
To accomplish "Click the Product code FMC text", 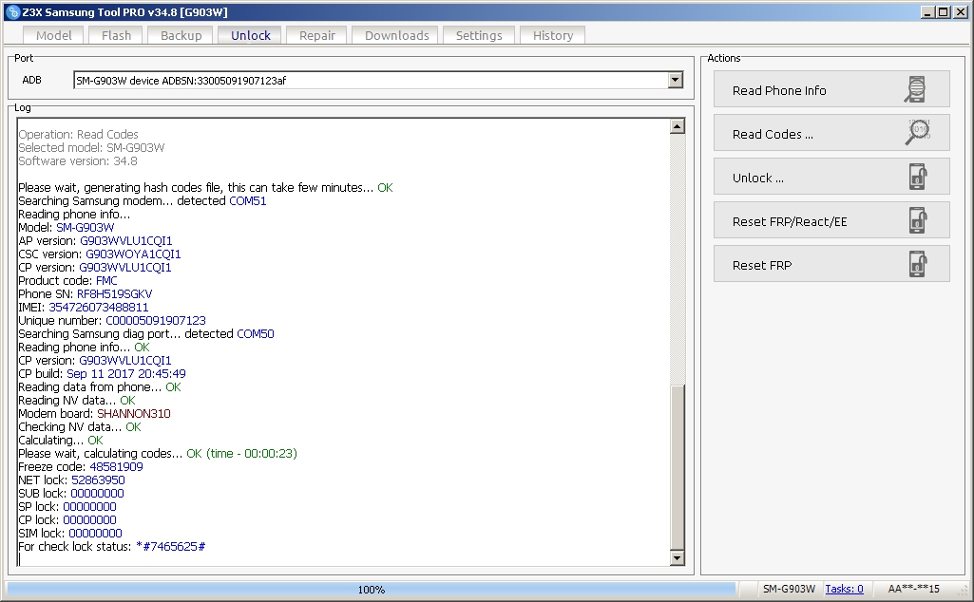I will click(x=106, y=281).
